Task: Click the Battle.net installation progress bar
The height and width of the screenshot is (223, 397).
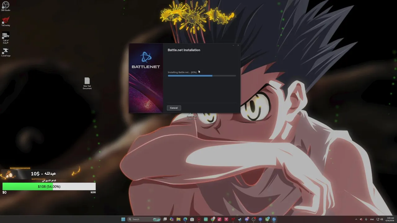Action: (202, 76)
